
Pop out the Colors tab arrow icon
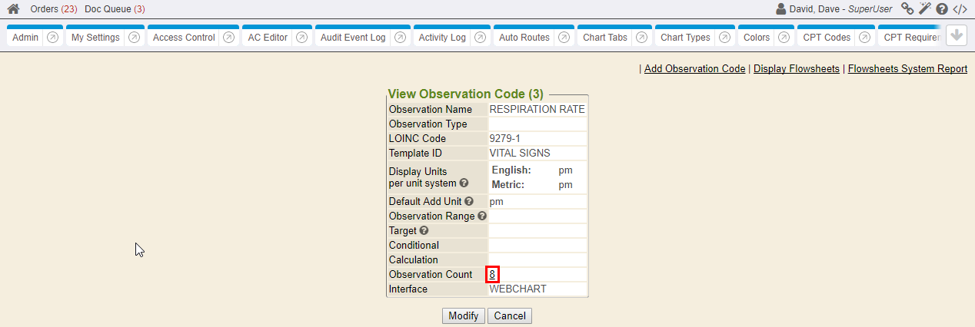point(784,38)
